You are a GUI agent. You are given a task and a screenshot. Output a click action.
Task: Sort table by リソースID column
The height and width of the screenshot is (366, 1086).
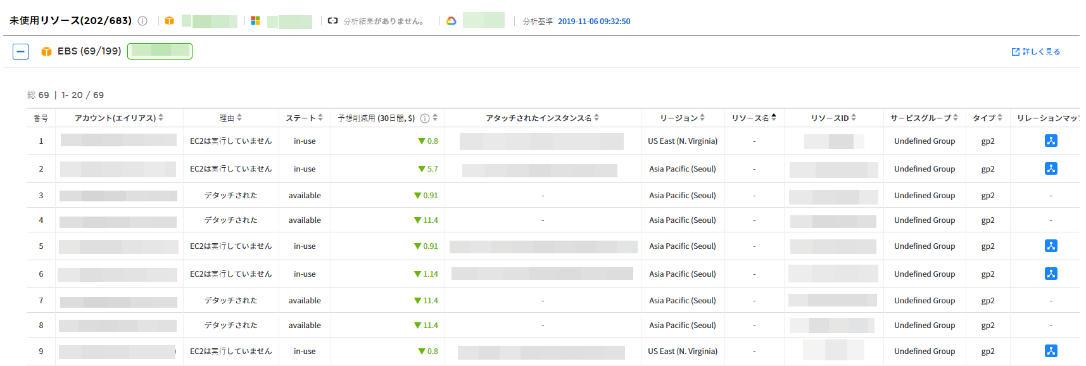click(x=854, y=118)
